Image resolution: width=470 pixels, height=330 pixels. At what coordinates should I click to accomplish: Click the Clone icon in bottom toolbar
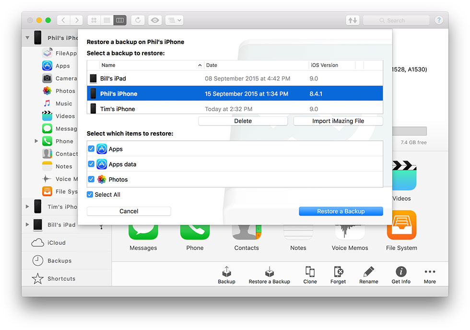tap(310, 272)
